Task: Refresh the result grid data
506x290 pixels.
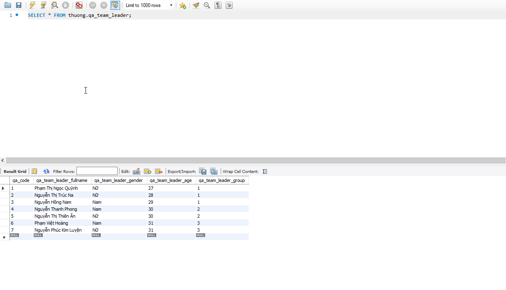Action: (46, 171)
